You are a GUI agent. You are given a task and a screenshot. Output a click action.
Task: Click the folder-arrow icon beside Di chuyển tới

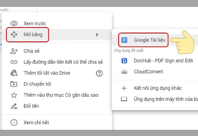[x=14, y=84]
